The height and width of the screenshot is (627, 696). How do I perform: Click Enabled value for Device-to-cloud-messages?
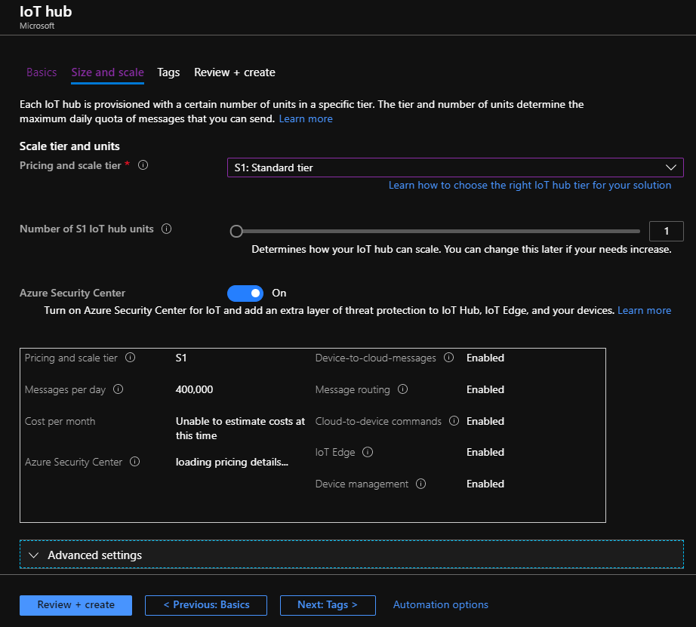tap(485, 358)
